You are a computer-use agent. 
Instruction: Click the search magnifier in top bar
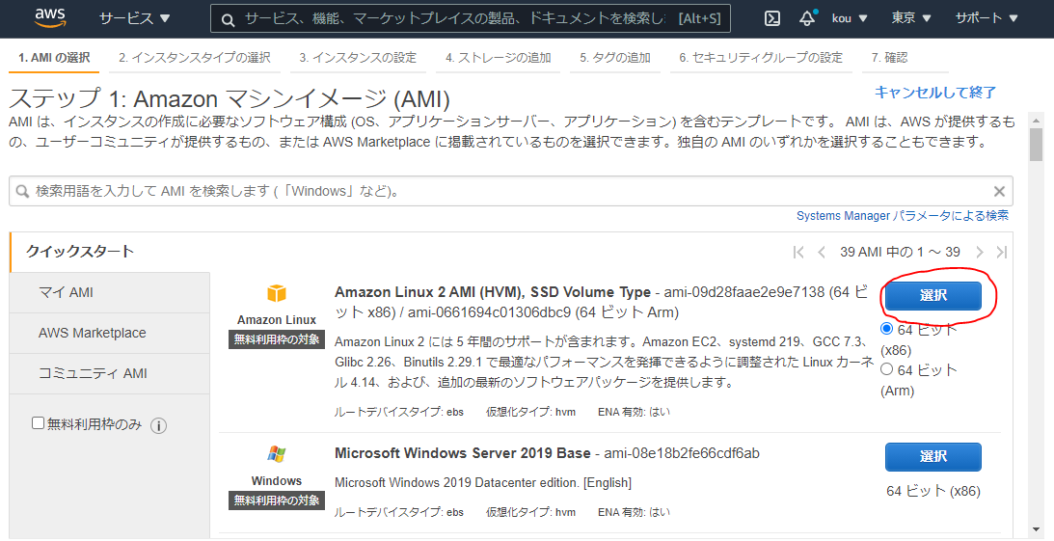coord(228,20)
